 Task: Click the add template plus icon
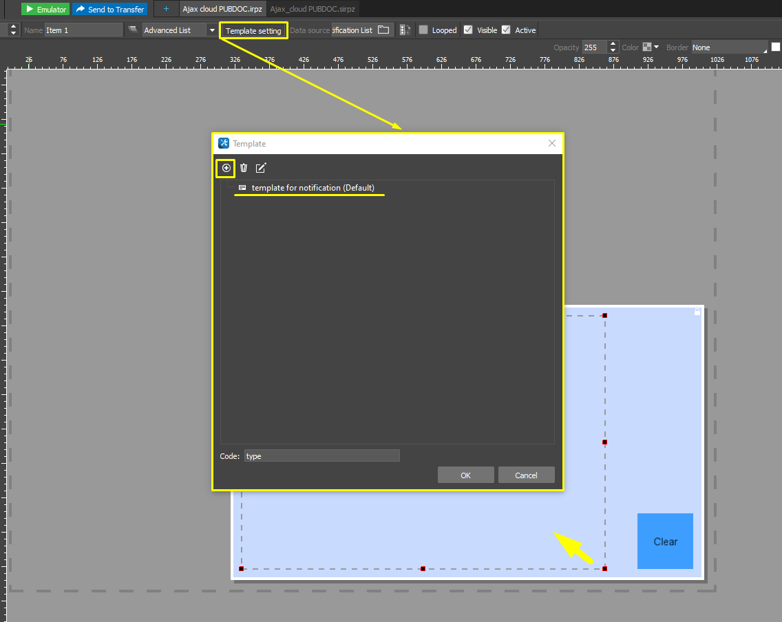(x=226, y=168)
